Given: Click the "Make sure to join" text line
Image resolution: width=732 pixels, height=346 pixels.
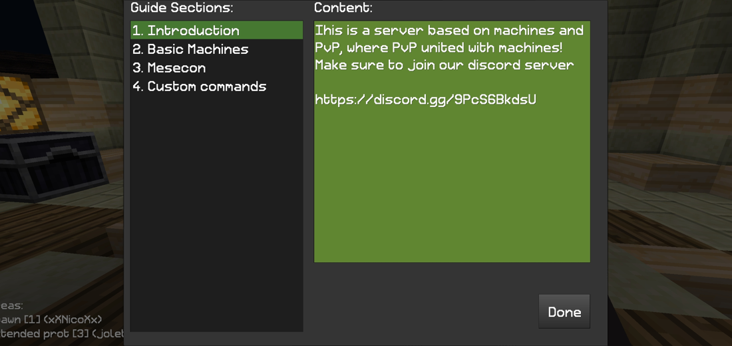Looking at the screenshot, I should 444,65.
